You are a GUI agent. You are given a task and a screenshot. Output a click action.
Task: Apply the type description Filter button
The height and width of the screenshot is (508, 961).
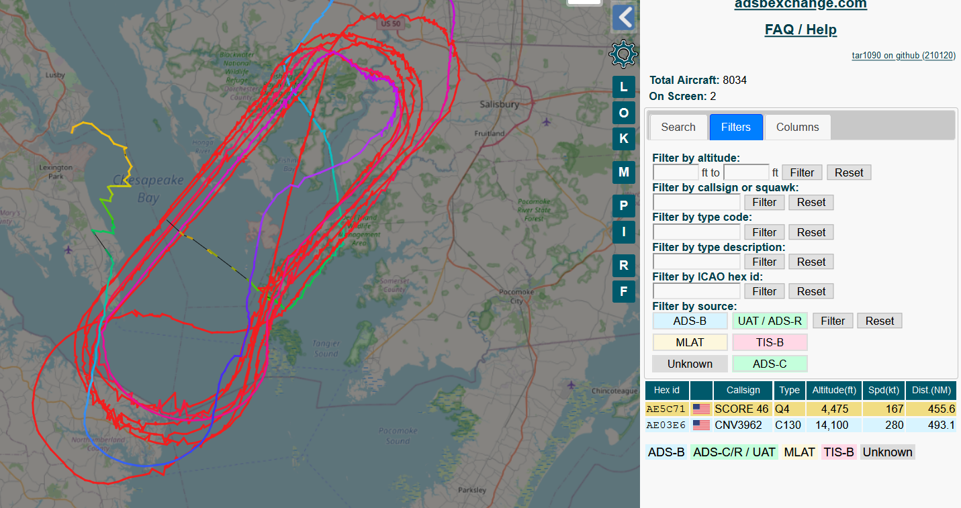point(764,262)
